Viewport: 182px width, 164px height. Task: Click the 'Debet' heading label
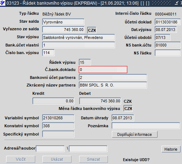85,93
